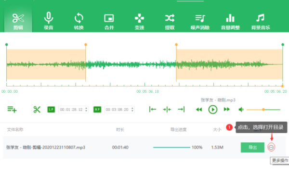Click the play button
The width and height of the screenshot is (289, 173).
coord(213,110)
